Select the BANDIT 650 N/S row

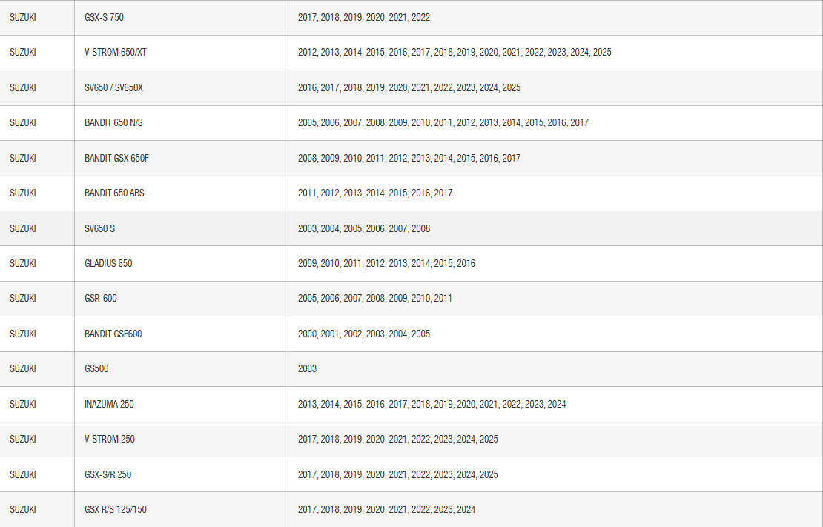point(113,123)
